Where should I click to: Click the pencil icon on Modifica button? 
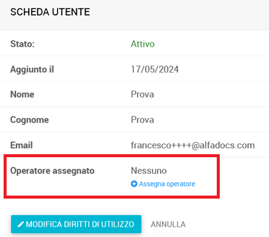click(x=21, y=224)
